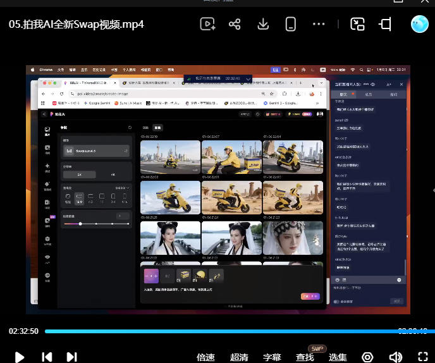Bookmark page with the star icon

(272, 94)
